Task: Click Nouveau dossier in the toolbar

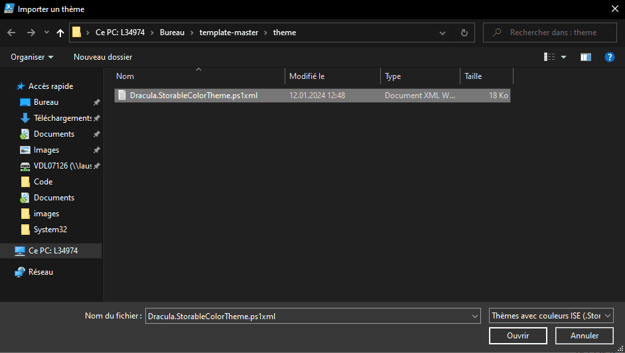Action: click(103, 57)
